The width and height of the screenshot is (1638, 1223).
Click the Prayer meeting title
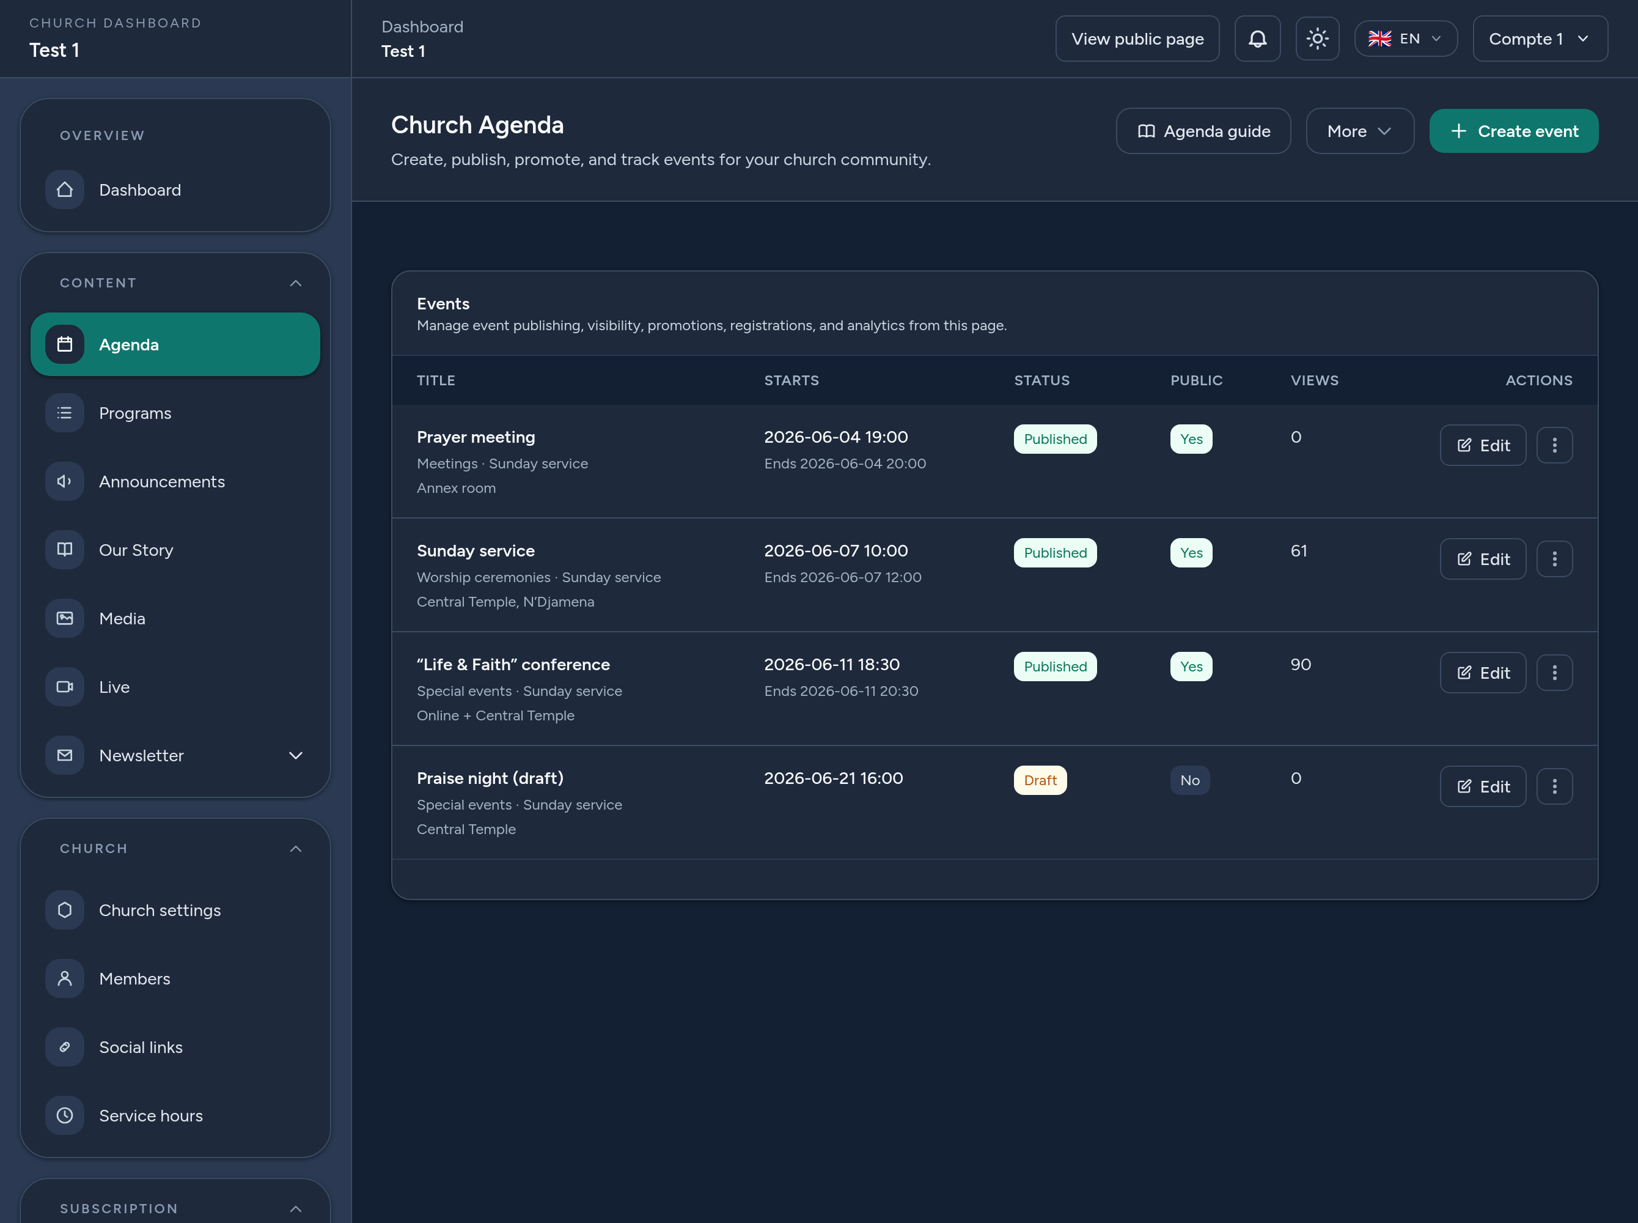[x=476, y=437]
